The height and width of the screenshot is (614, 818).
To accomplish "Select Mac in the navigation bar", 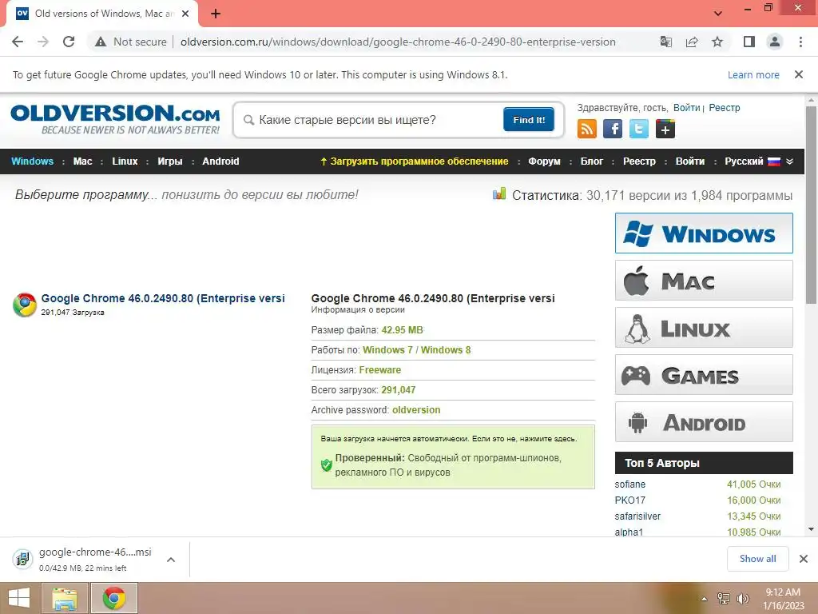I will click(x=82, y=161).
